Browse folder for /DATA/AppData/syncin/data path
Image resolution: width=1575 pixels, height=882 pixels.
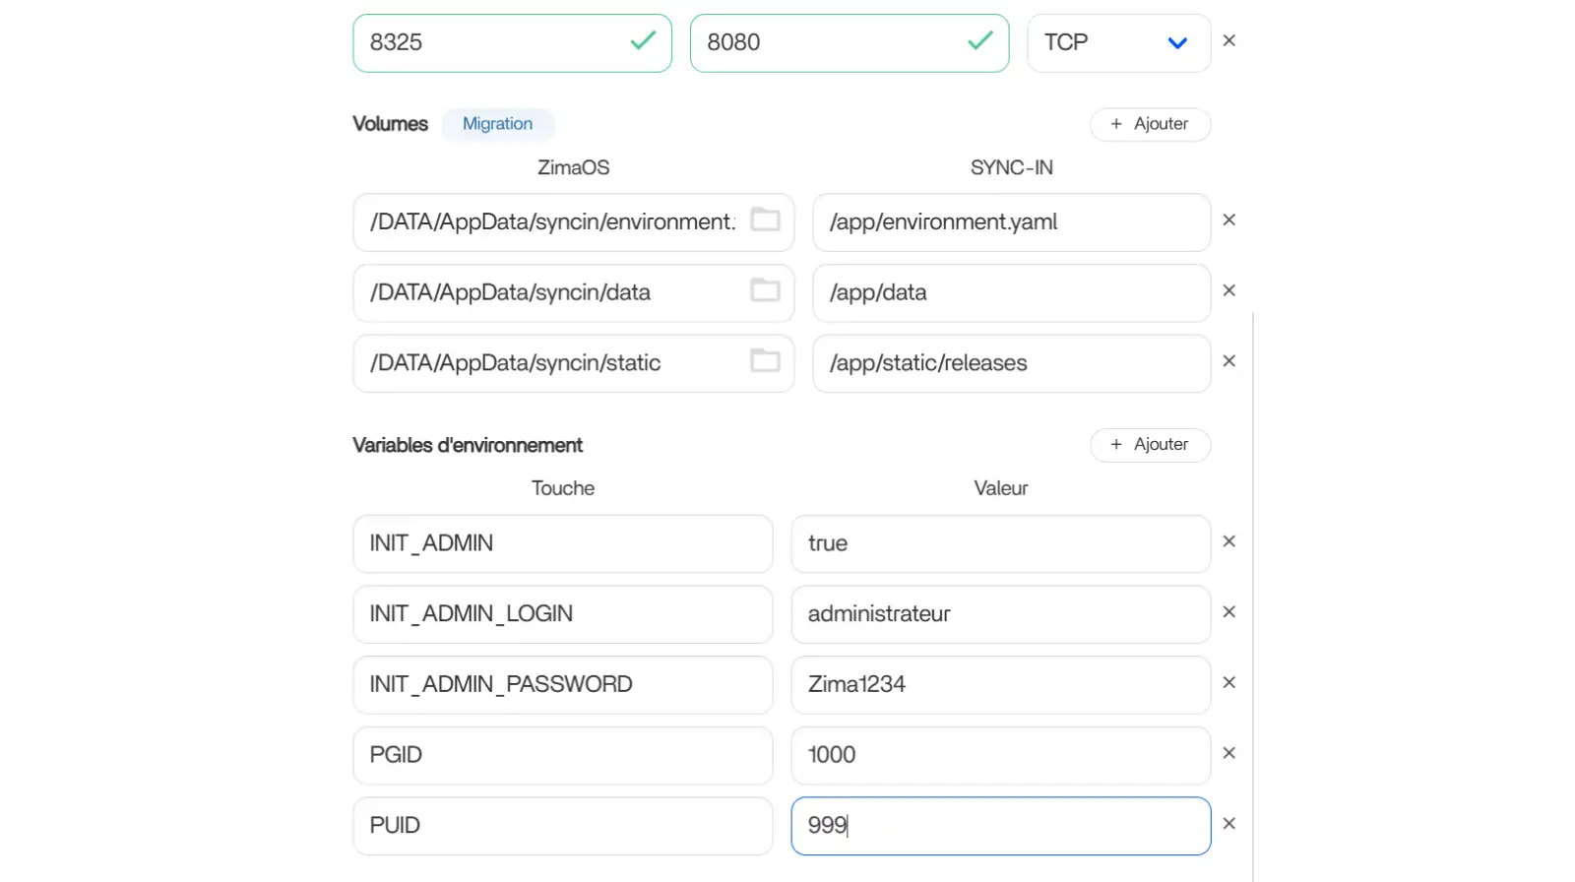[765, 290]
